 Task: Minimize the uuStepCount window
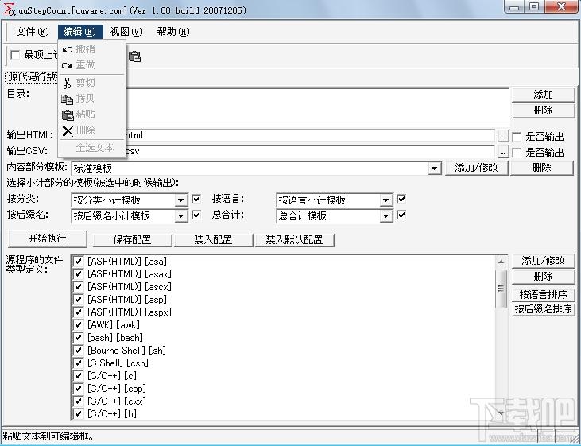pos(514,6)
